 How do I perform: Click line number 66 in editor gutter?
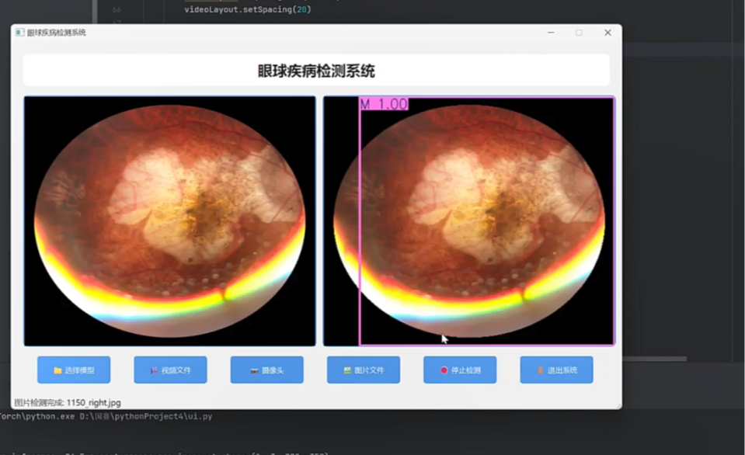coord(117,10)
